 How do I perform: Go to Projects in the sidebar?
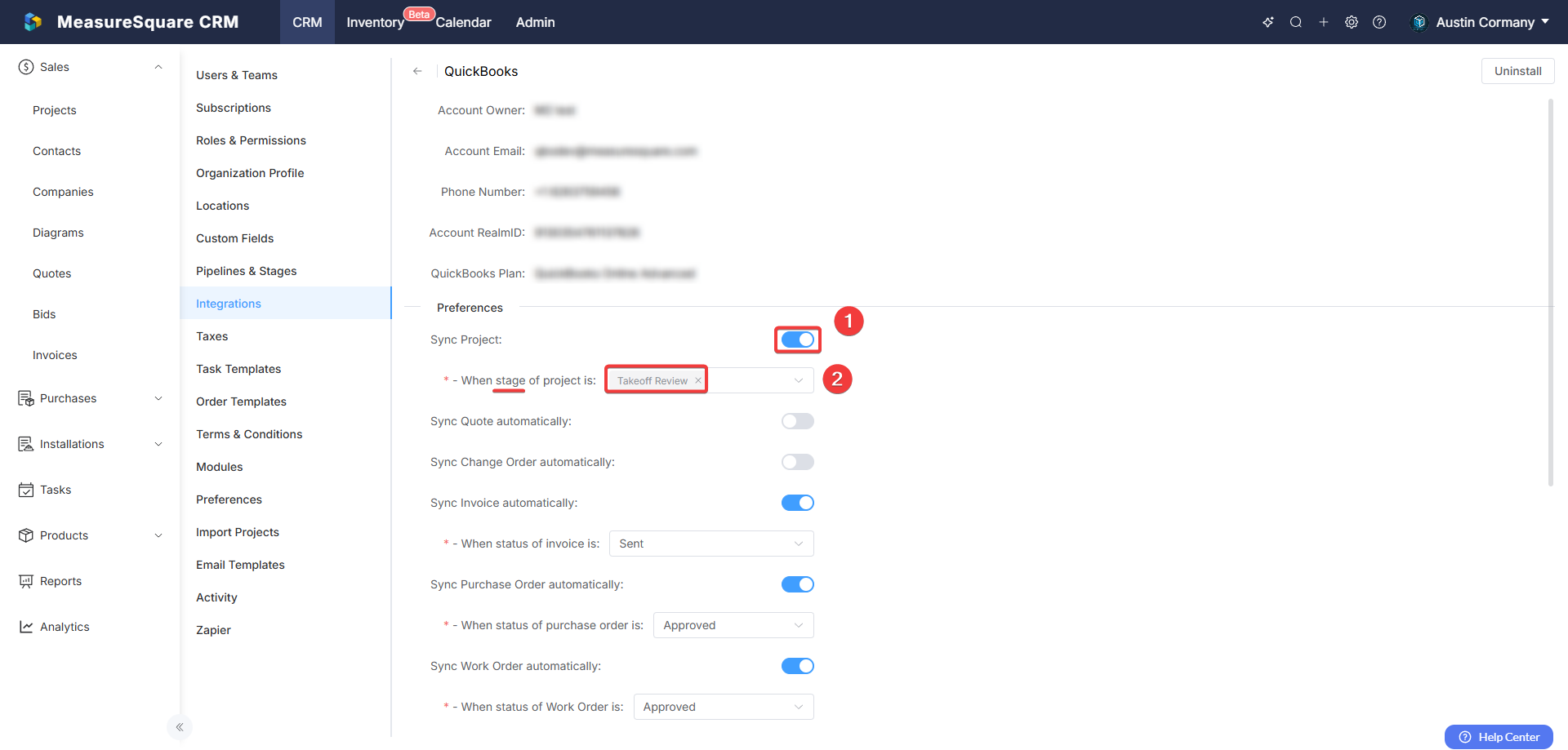(55, 110)
